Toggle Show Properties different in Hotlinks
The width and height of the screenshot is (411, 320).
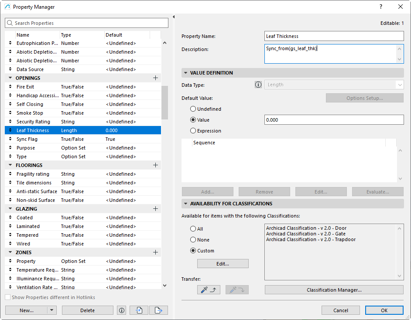(x=8, y=297)
